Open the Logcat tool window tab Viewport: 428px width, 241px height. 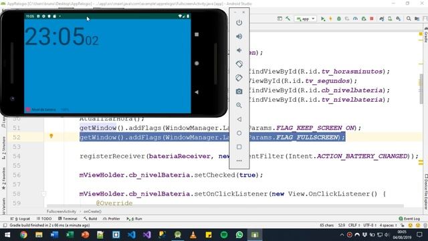point(20,219)
